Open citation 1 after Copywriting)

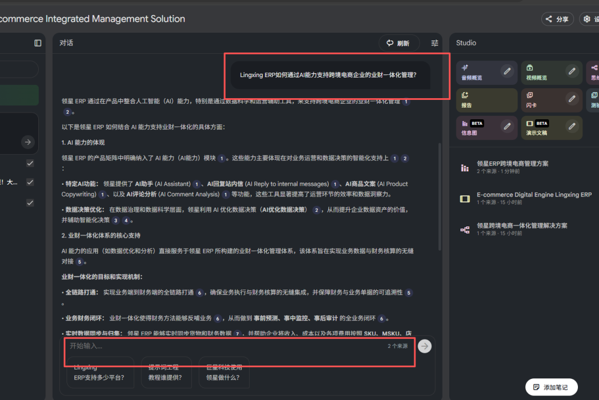pos(102,195)
